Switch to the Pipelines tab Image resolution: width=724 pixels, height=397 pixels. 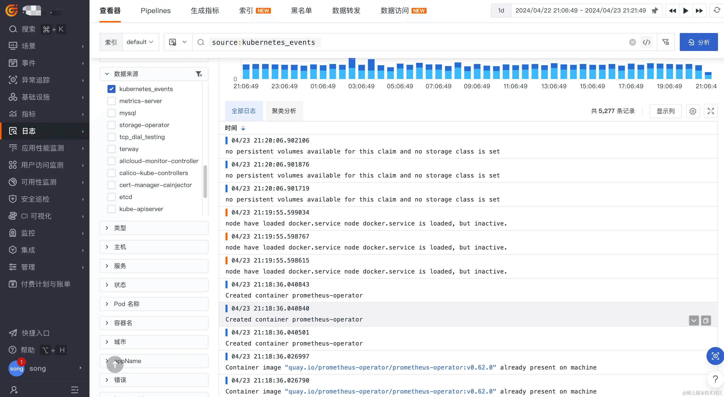(155, 11)
